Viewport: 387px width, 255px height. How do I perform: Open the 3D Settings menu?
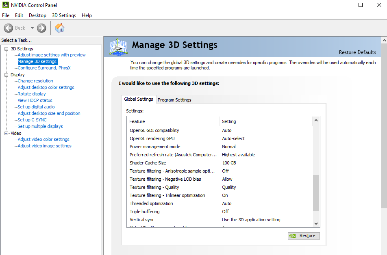point(64,15)
